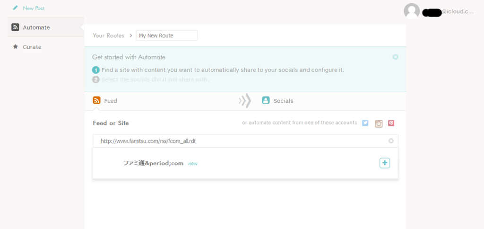Viewport: 484px width, 229px height.
Task: Open the New Post link
Action: point(34,8)
